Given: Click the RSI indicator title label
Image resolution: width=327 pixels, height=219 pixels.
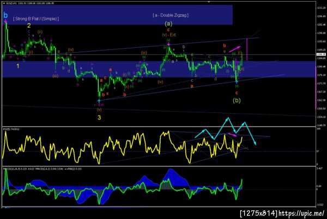Looking at the screenshot, I should pyautogui.click(x=11, y=129).
